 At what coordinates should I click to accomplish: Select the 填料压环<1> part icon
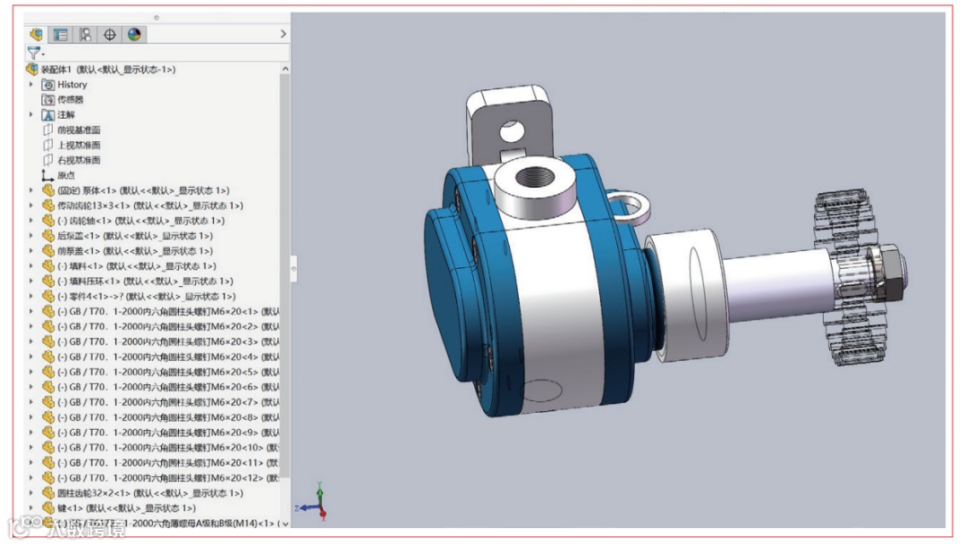48,281
